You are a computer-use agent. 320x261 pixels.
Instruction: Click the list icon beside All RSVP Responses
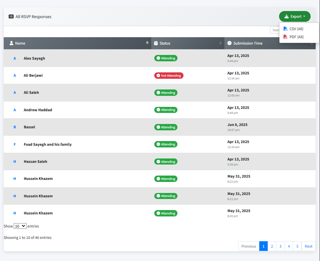click(11, 16)
